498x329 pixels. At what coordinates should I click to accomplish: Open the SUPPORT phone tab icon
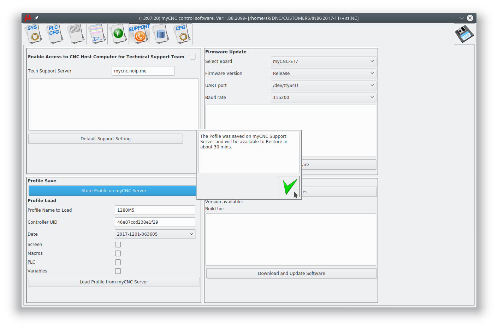tap(139, 34)
